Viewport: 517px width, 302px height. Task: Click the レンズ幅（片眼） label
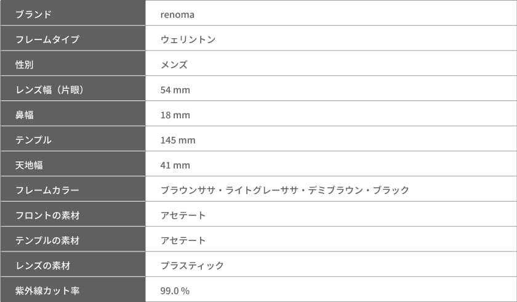point(49,90)
